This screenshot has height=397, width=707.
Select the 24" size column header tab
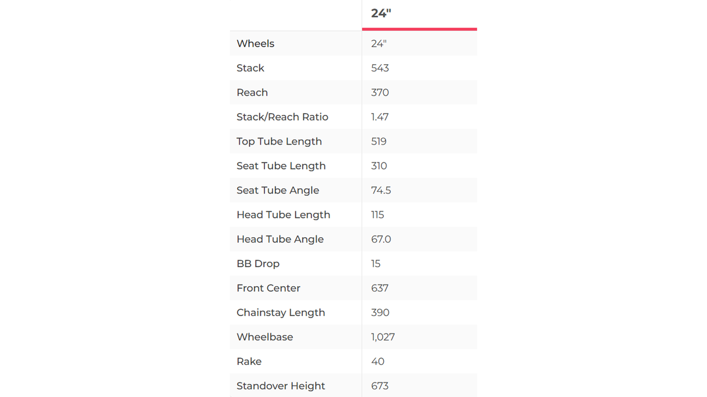click(x=381, y=13)
